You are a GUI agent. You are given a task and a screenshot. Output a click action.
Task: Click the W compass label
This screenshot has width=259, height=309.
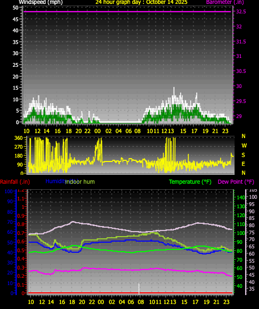click(244, 146)
